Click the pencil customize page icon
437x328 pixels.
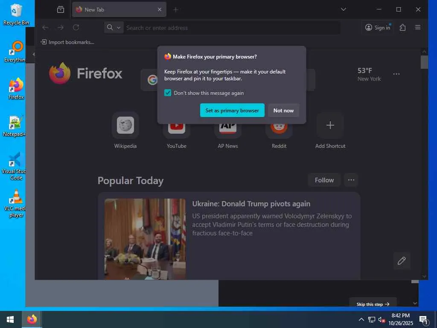[402, 261]
